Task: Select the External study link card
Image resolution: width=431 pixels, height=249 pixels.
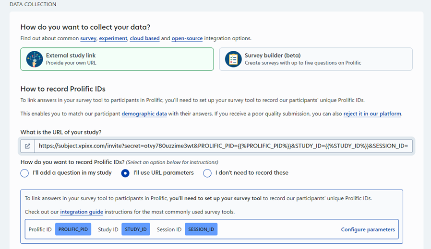Action: [117, 59]
